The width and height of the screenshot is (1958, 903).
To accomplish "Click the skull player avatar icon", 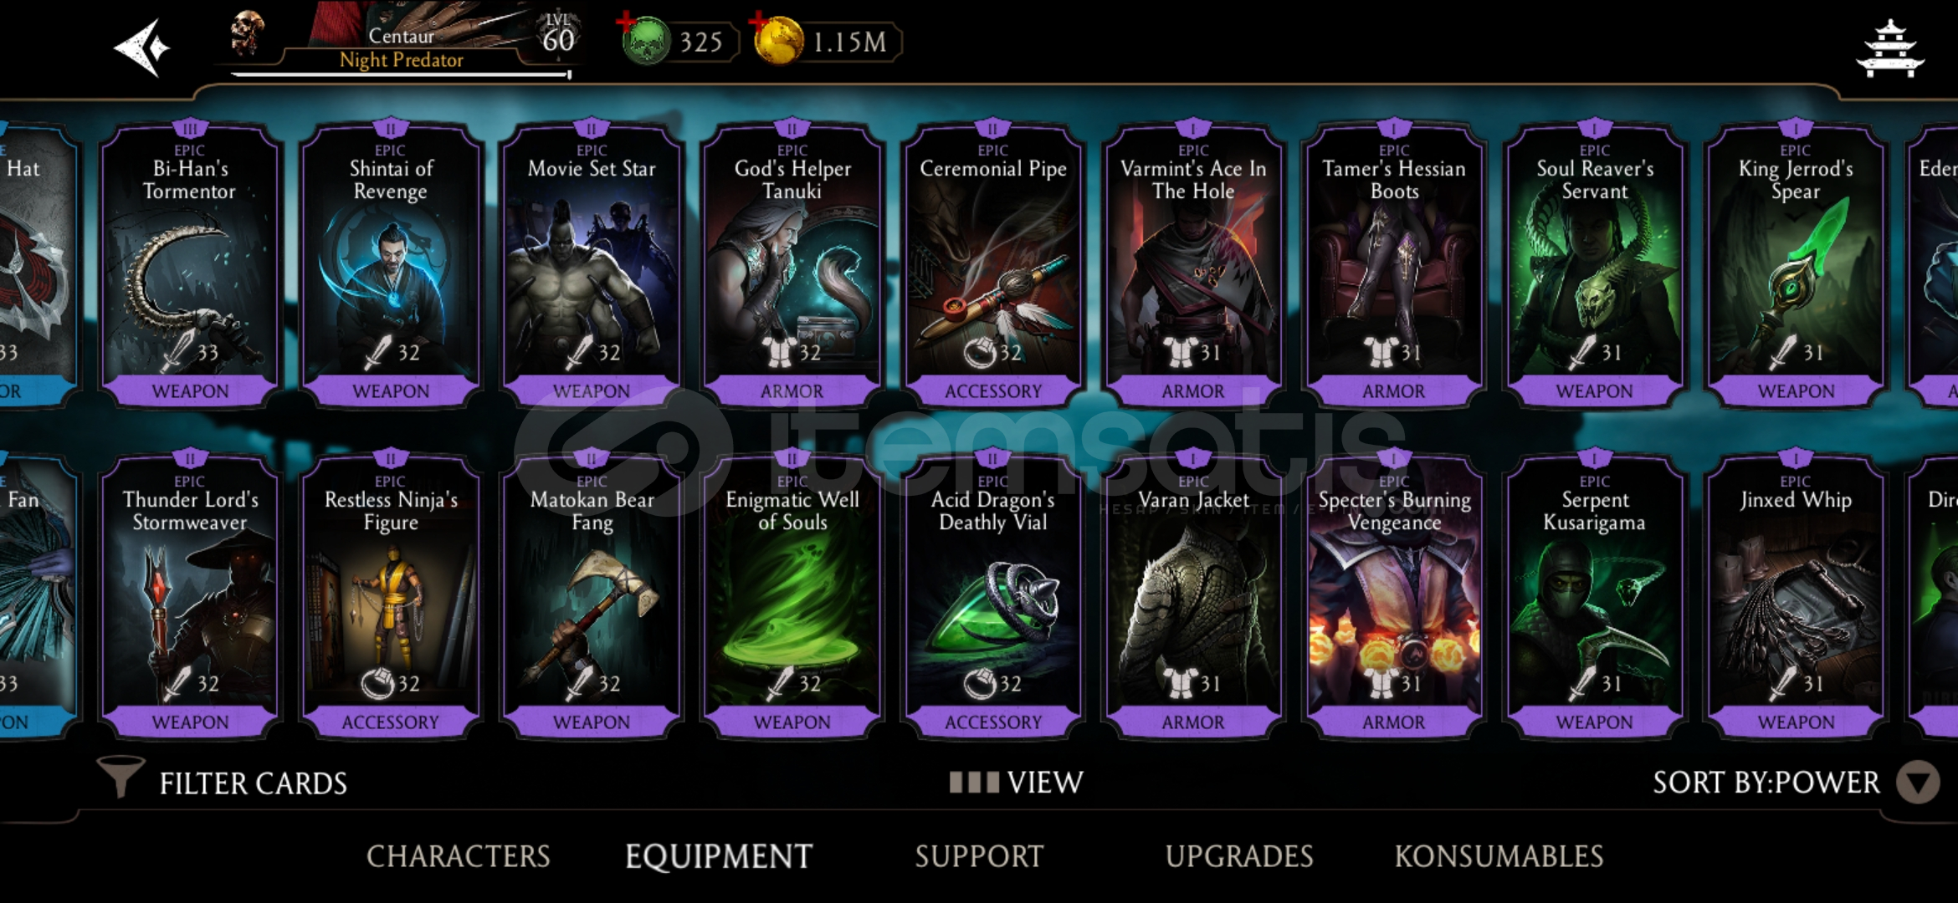I will point(248,33).
